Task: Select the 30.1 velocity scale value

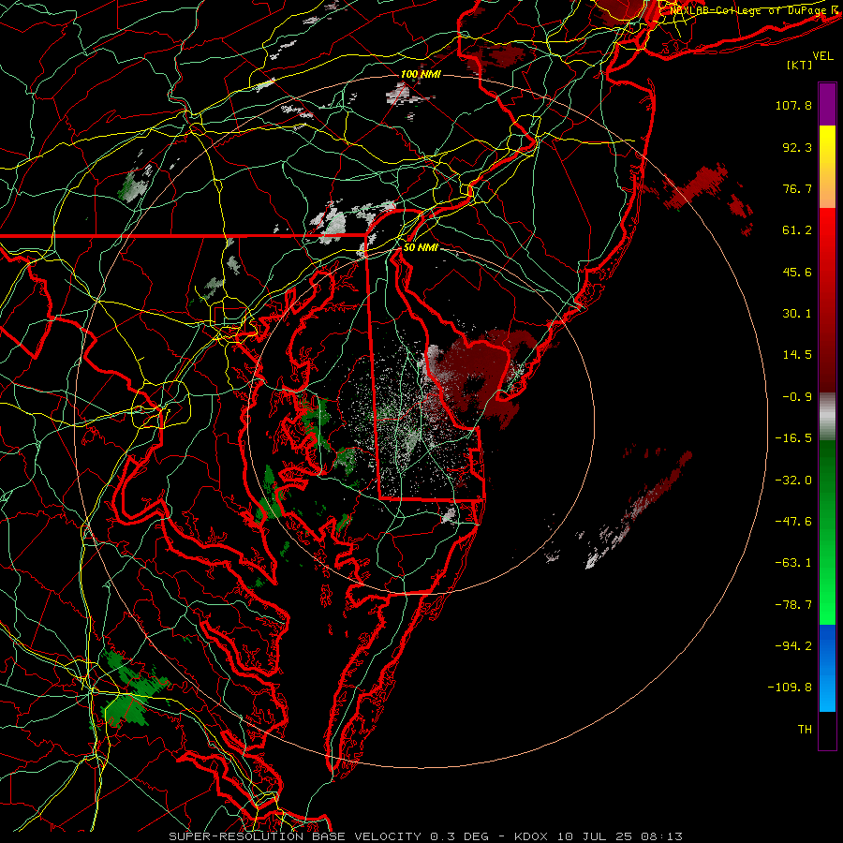Action: tap(797, 314)
